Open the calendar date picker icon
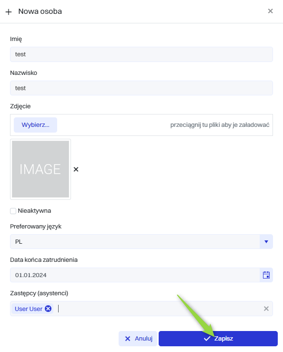The image size is (283, 352). pyautogui.click(x=266, y=275)
